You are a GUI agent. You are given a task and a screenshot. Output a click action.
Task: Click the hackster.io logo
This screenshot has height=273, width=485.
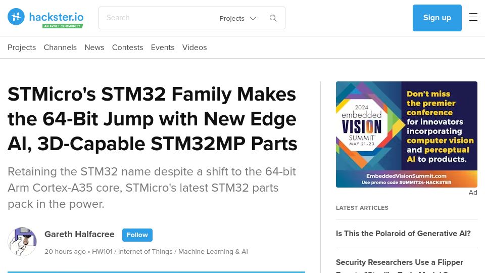point(45,18)
